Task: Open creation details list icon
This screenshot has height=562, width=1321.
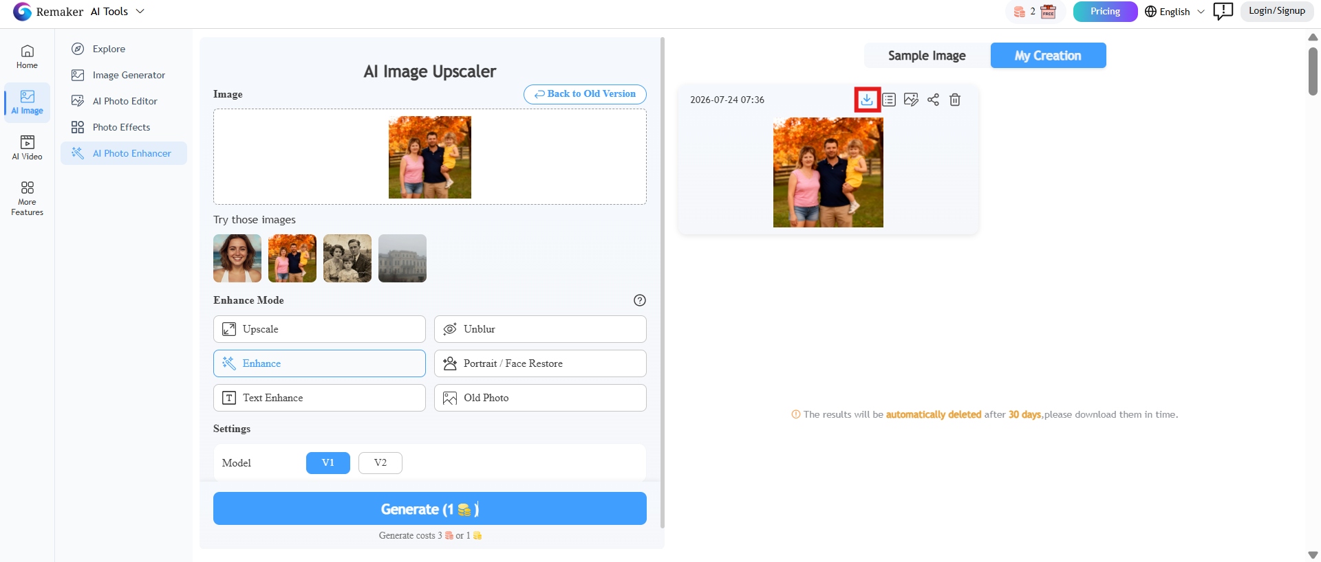Action: pos(889,100)
